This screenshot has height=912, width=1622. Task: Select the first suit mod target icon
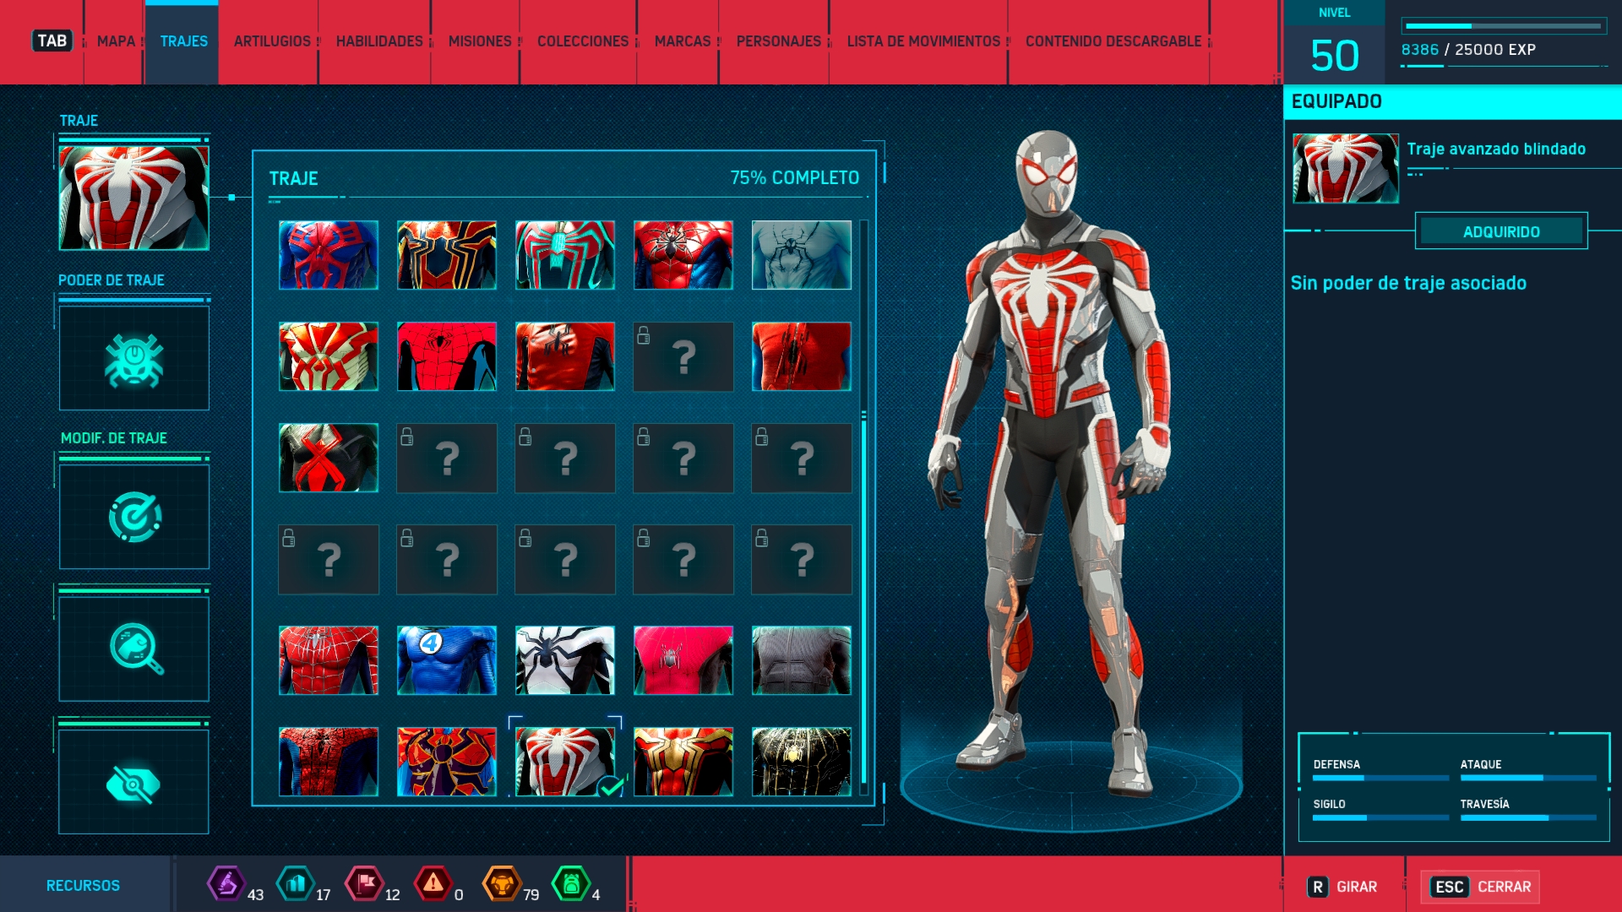pos(133,517)
